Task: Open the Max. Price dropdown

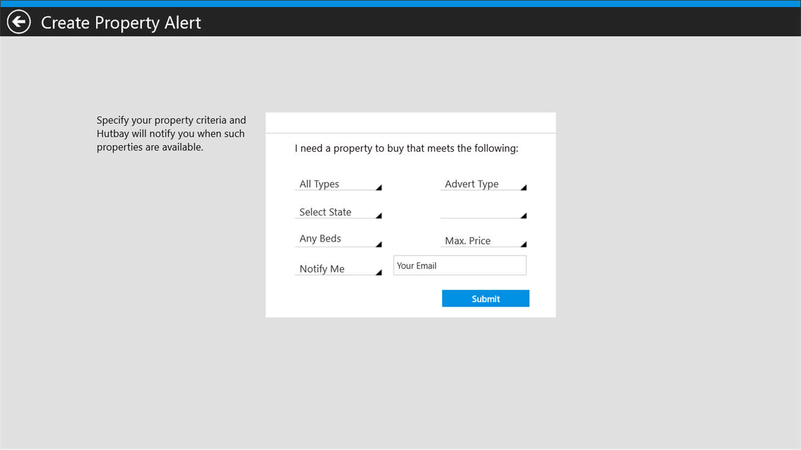Action: (478, 241)
